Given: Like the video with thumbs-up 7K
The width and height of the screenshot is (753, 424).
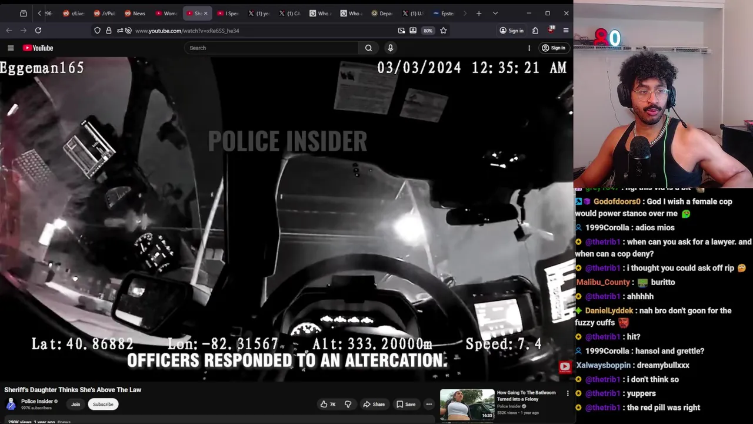Looking at the screenshot, I should coord(328,404).
